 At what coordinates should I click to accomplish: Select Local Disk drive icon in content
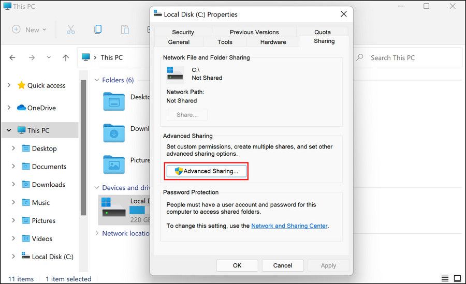point(113,207)
